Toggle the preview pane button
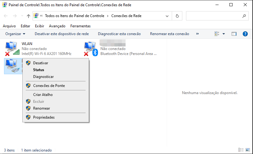The width and height of the screenshot is (253, 154). 234,34
